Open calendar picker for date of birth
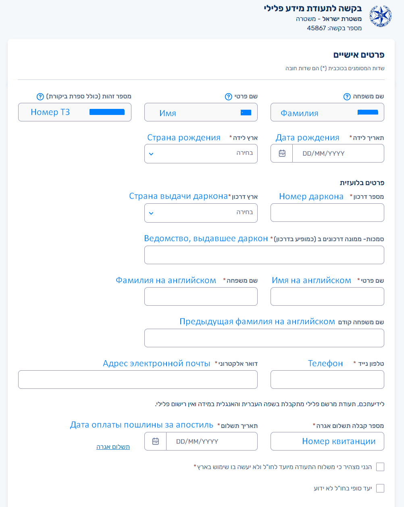404x507 pixels. pyautogui.click(x=282, y=154)
